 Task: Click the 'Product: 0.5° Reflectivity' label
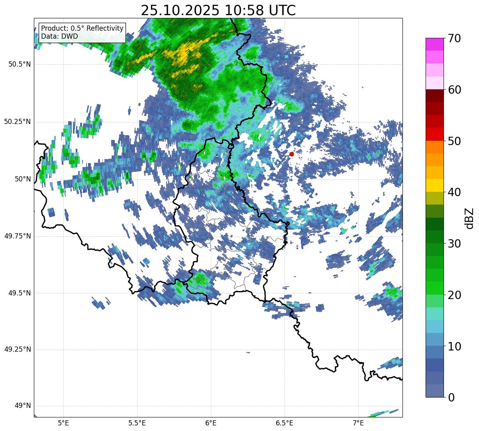tap(82, 29)
